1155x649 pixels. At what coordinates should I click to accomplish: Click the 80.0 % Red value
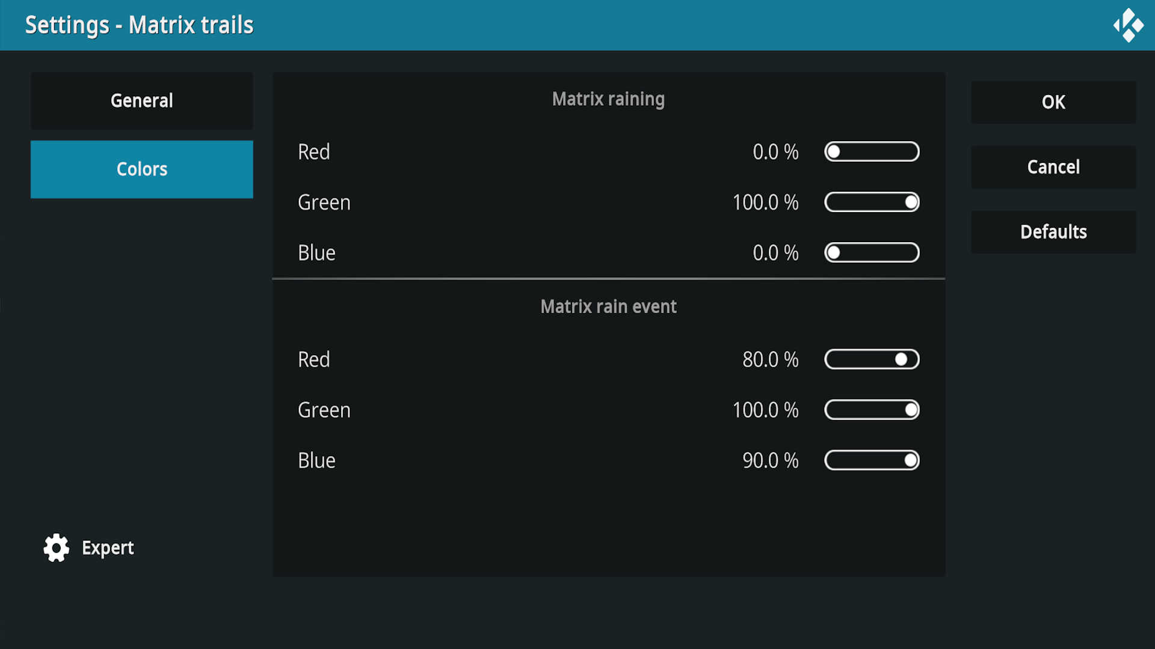[x=770, y=359]
